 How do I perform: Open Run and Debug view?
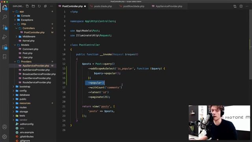coord(4,37)
